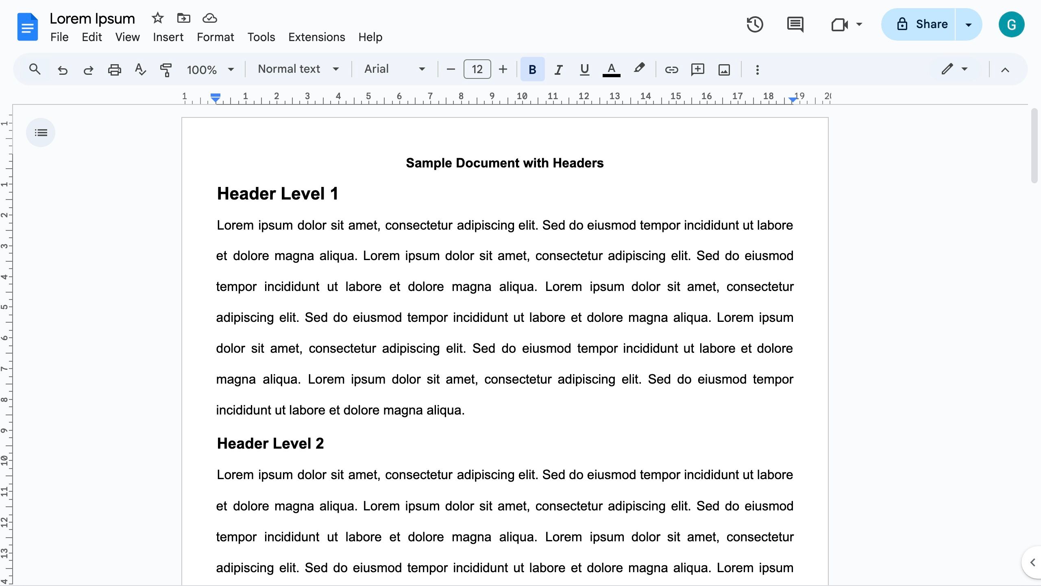The width and height of the screenshot is (1041, 586).
Task: Start a video meeting with Meet
Action: click(x=839, y=24)
